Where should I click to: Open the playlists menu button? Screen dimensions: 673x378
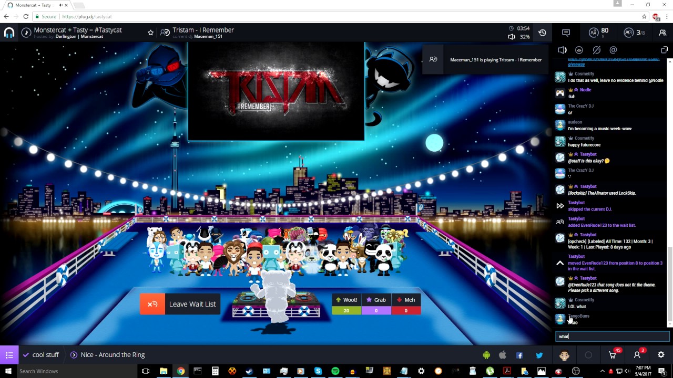(x=9, y=355)
